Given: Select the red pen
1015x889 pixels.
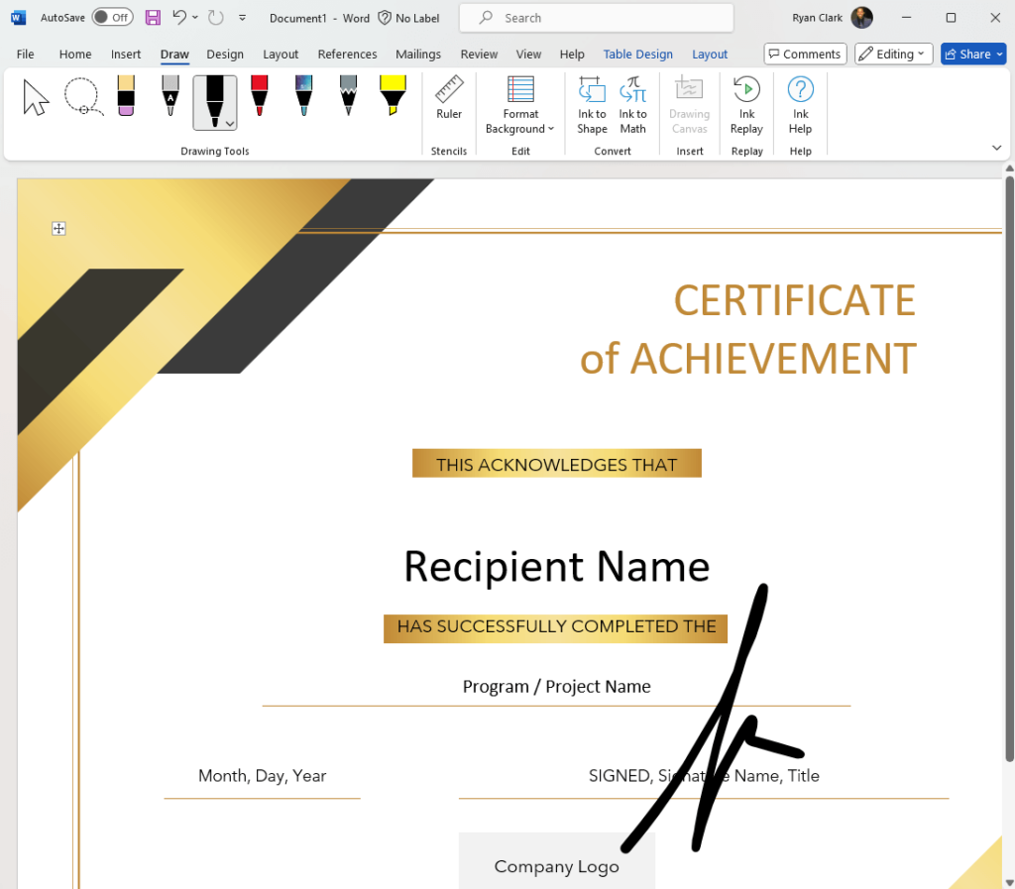Looking at the screenshot, I should click(259, 96).
